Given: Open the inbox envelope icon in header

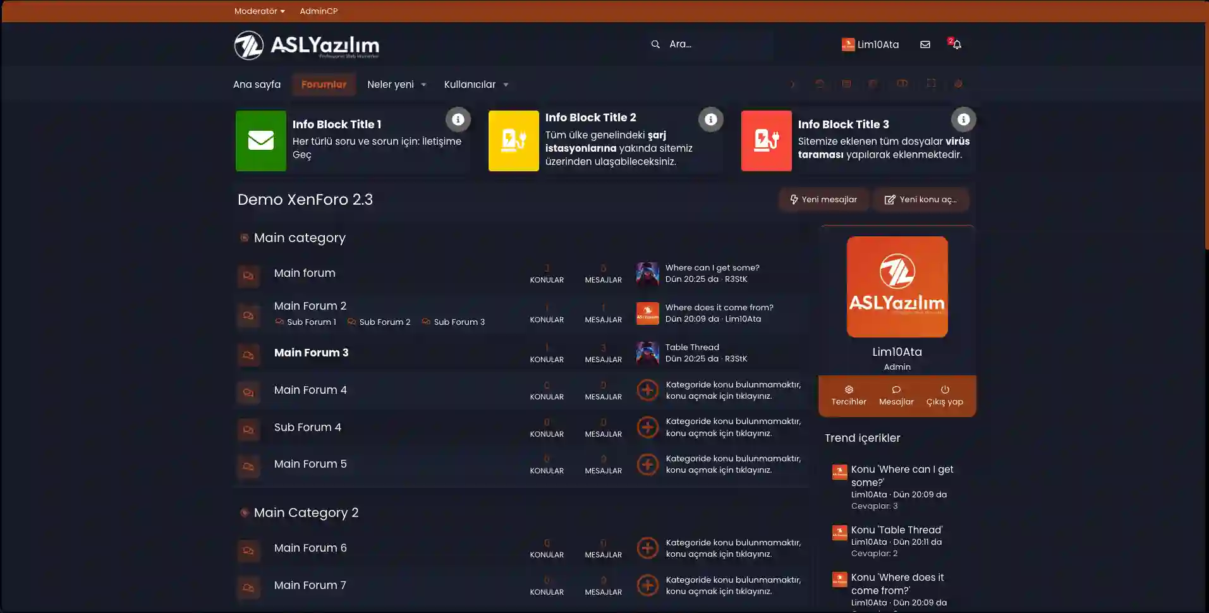Looking at the screenshot, I should coord(925,44).
